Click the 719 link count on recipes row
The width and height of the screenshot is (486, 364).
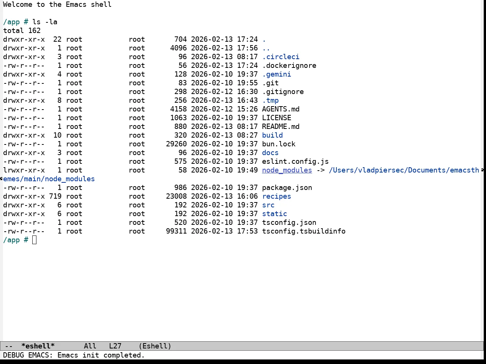pyautogui.click(x=55, y=196)
